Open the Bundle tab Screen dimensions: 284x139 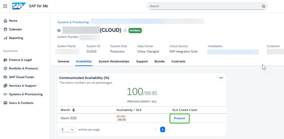159,61
